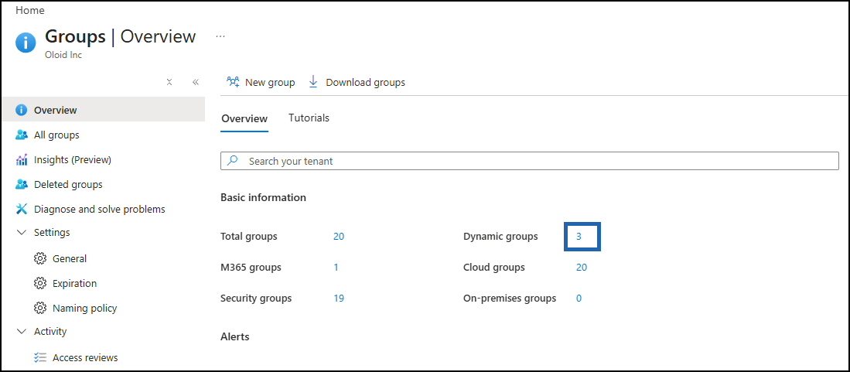Click the Groups | Overview page title
The image size is (850, 372).
pyautogui.click(x=121, y=36)
